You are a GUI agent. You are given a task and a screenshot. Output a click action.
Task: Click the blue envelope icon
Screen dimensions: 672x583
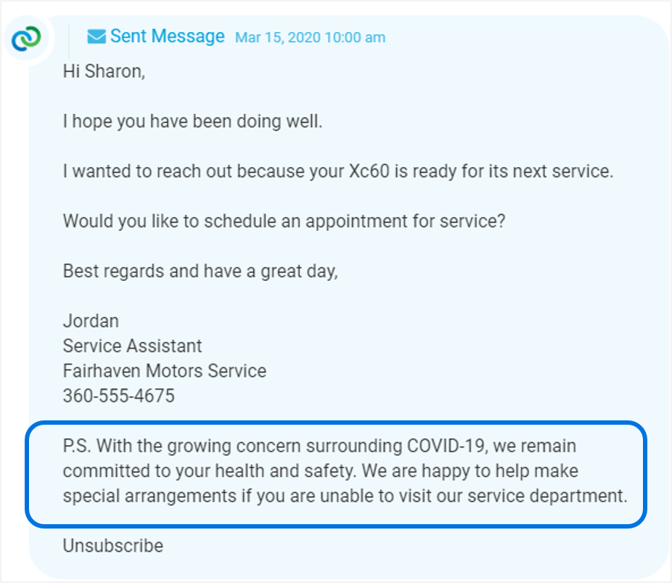97,36
